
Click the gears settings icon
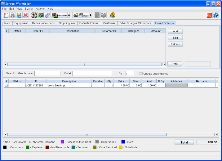coord(47,15)
